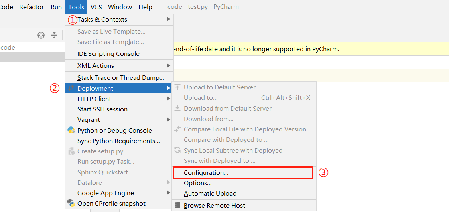This screenshot has width=449, height=212.
Task: Click the Open CProfile snapshot icon
Action: click(x=71, y=203)
